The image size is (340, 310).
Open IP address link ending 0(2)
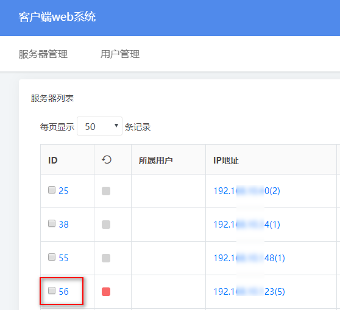tap(247, 191)
